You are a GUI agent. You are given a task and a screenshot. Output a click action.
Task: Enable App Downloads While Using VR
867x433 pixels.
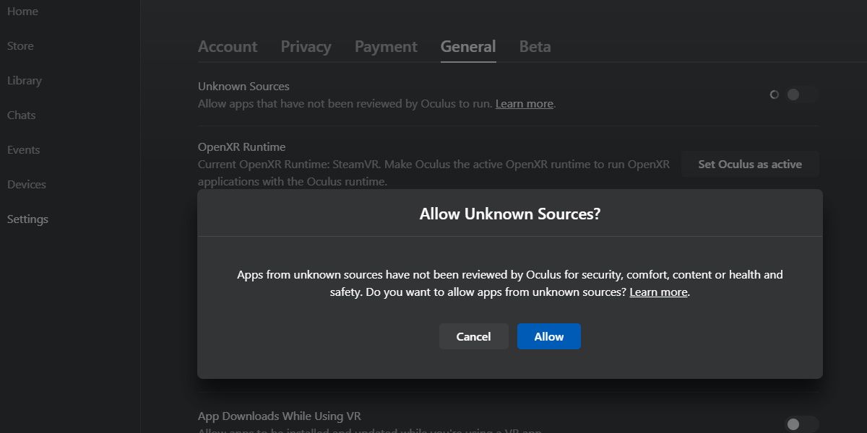click(x=801, y=424)
